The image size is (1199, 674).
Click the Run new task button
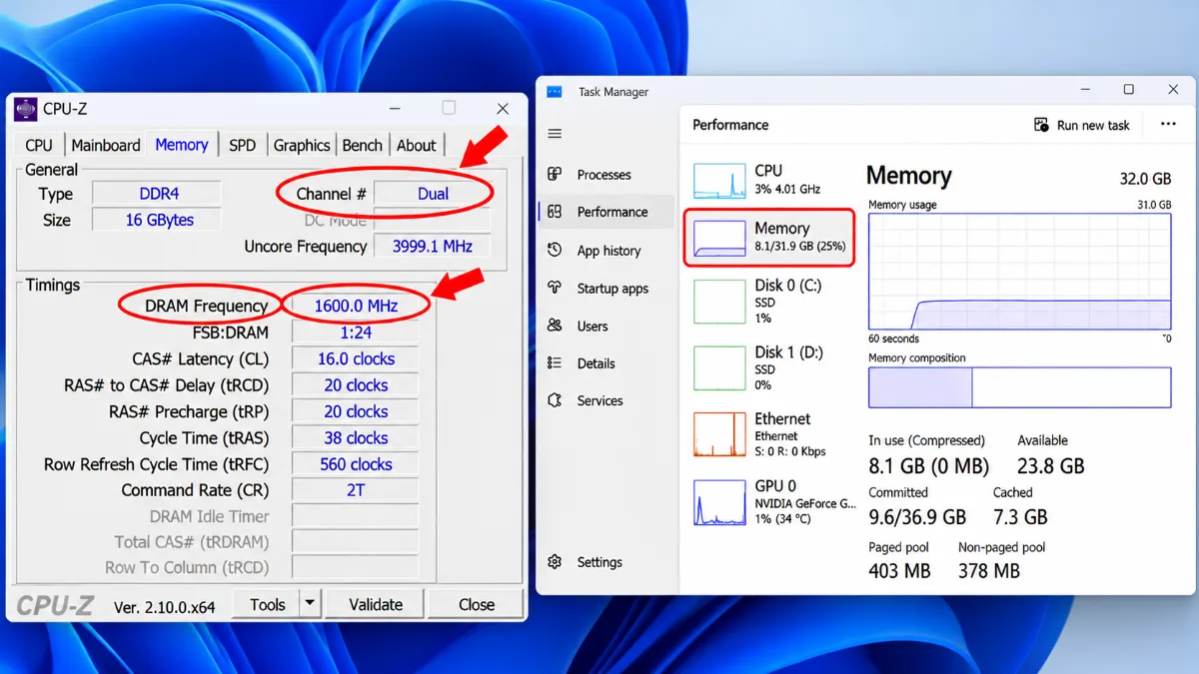1081,125
